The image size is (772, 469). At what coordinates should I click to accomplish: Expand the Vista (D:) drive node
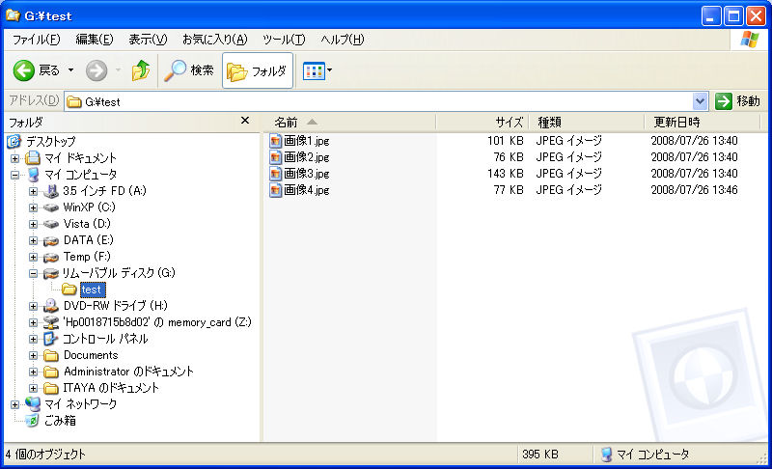click(x=33, y=225)
